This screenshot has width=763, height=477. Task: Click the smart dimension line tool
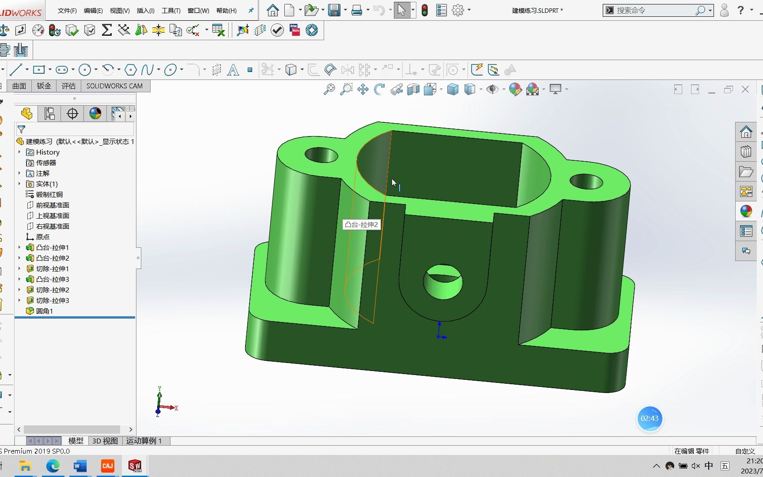(x=18, y=70)
